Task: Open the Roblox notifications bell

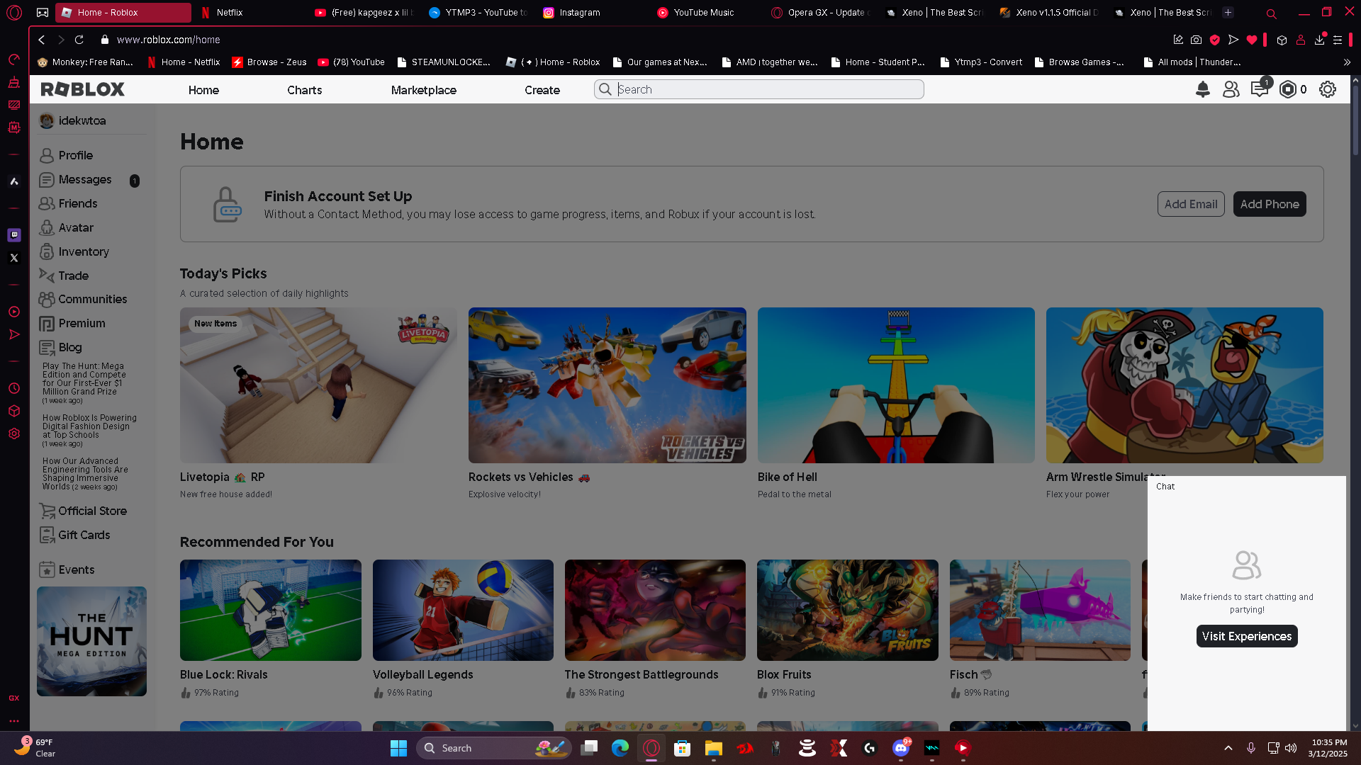Action: pyautogui.click(x=1202, y=89)
